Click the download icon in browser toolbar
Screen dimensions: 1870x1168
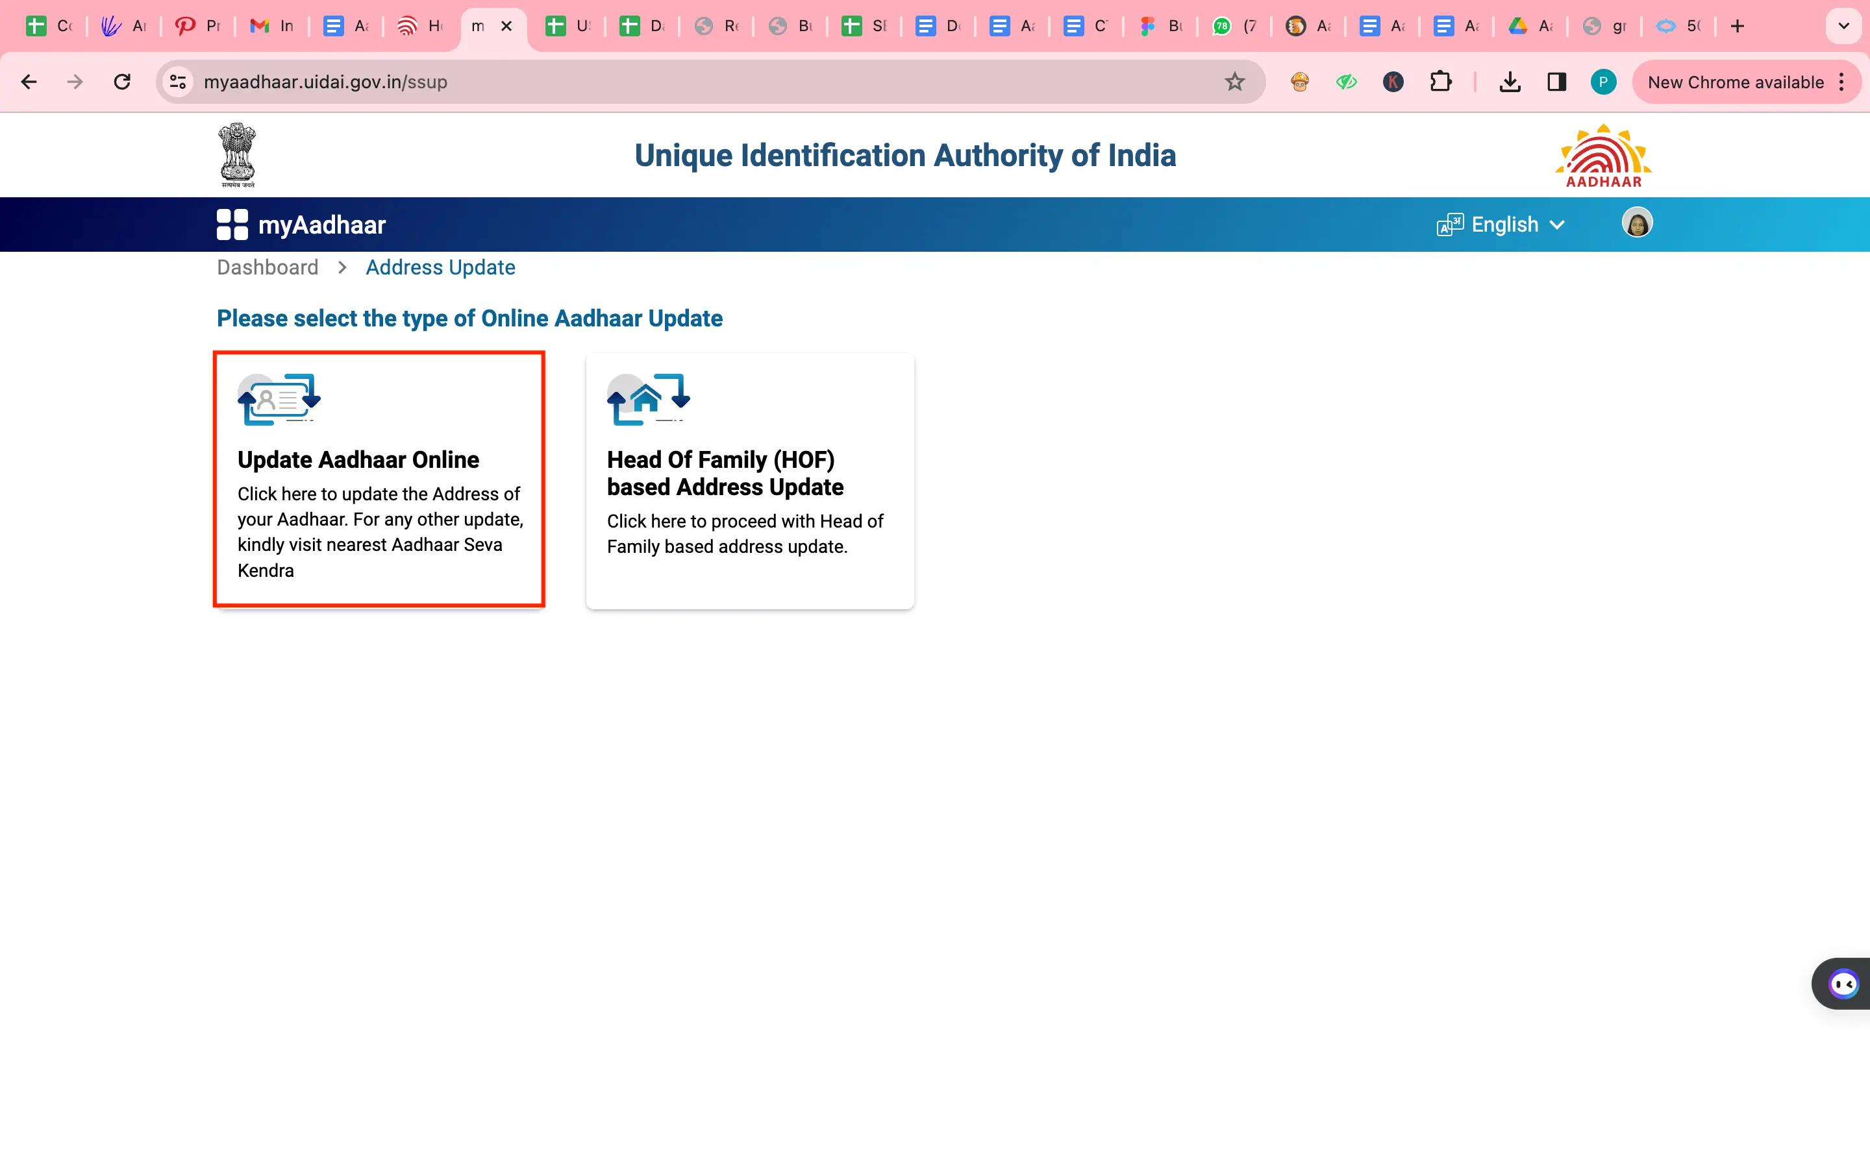point(1509,82)
